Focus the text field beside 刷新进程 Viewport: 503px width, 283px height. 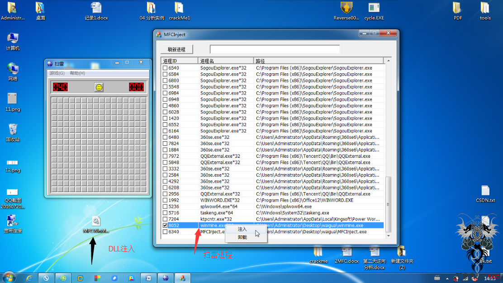[275, 49]
